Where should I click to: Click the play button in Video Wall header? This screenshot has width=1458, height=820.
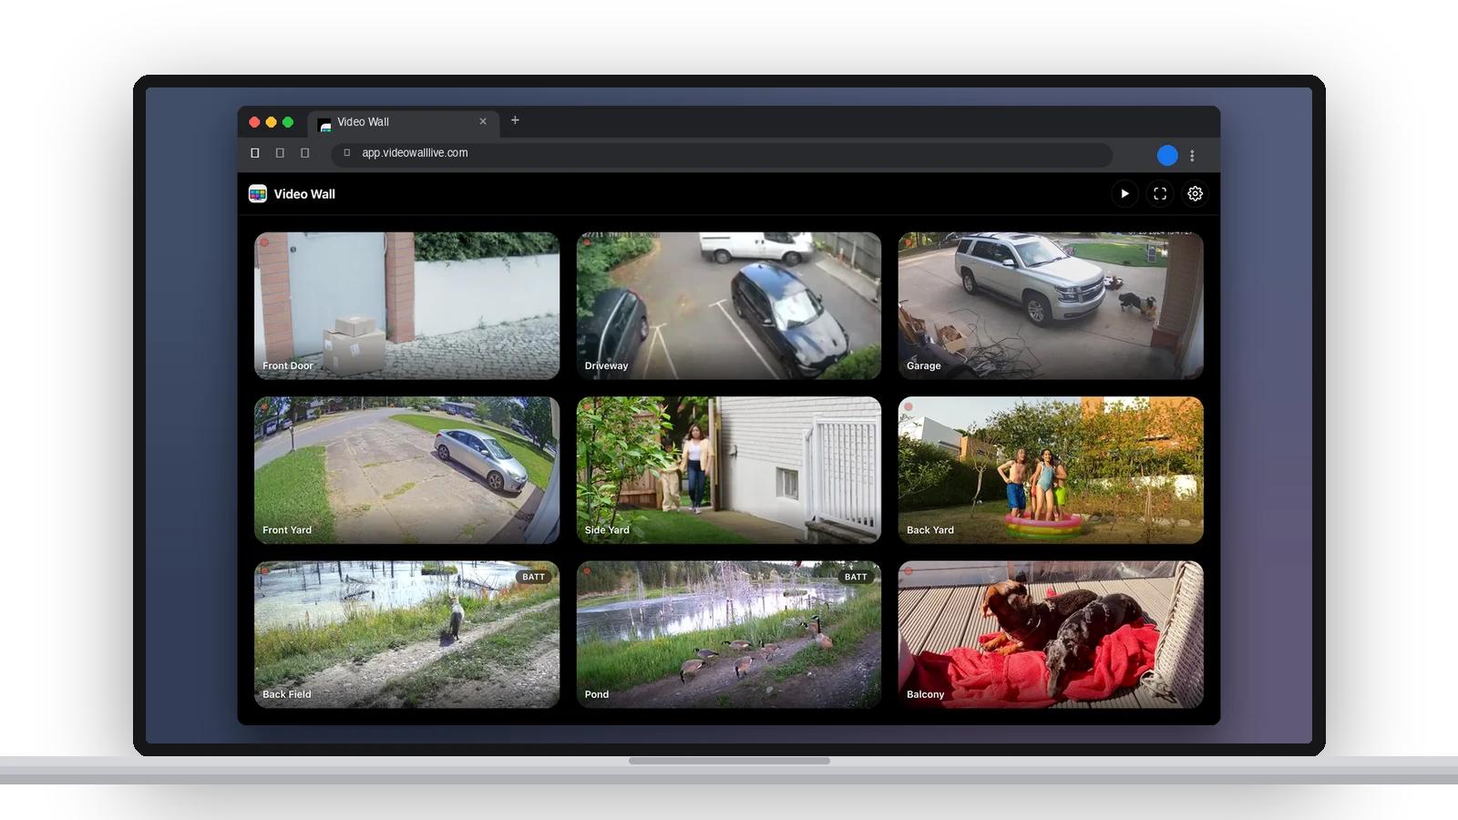(1124, 194)
